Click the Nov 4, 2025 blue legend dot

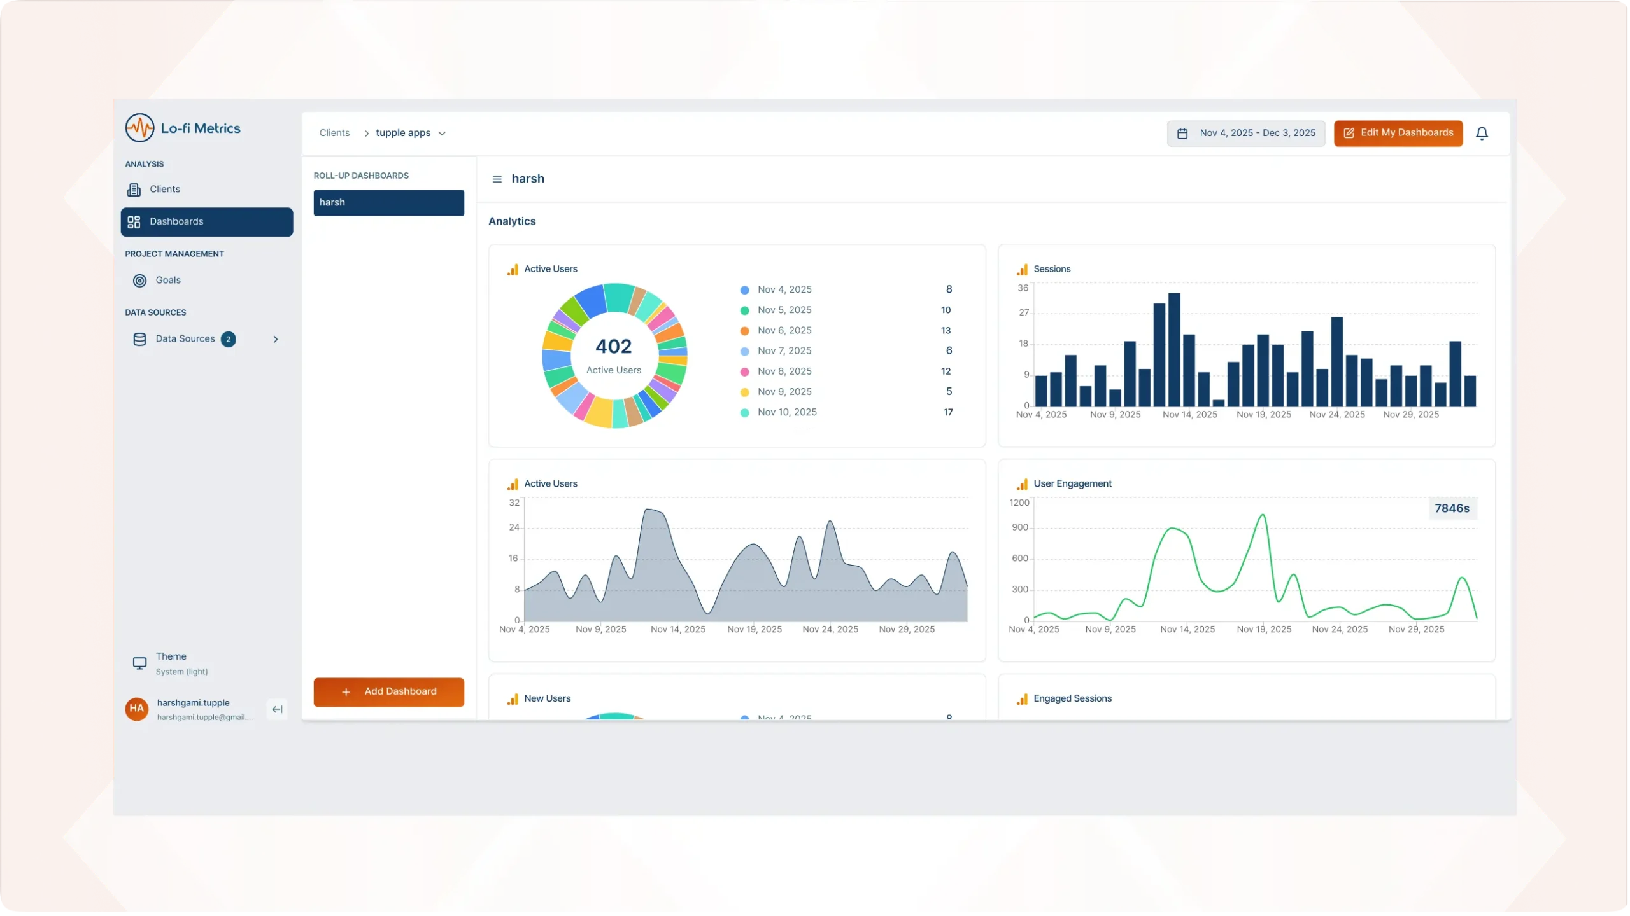tap(744, 290)
